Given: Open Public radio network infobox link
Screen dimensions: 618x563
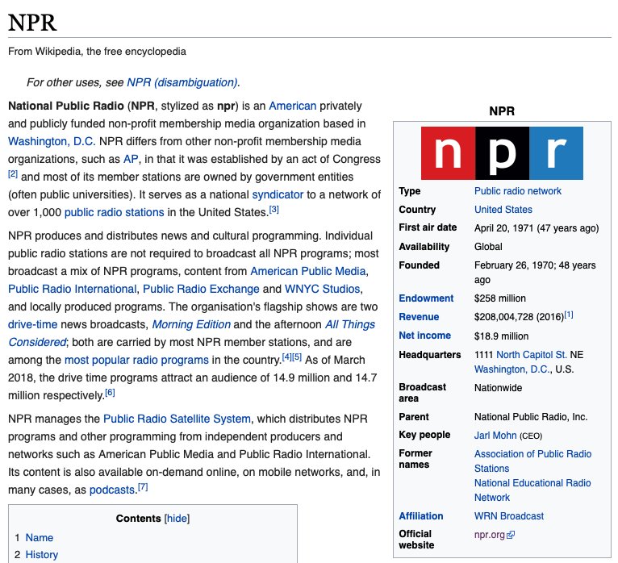Looking at the screenshot, I should coord(518,191).
